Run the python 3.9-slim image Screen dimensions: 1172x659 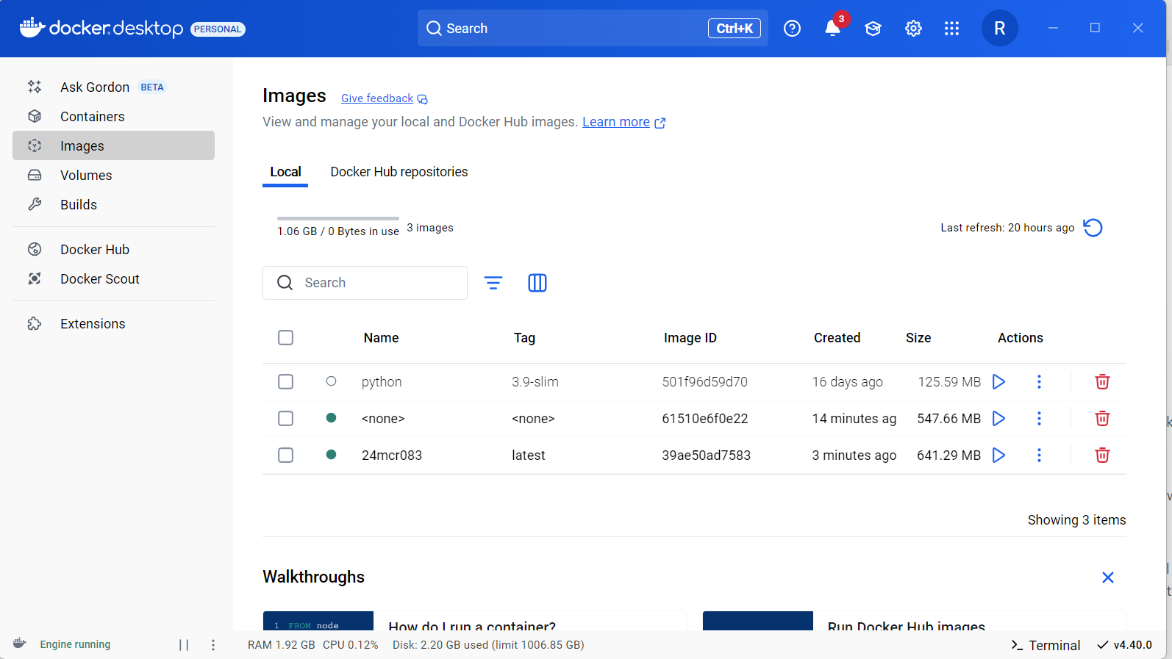pyautogui.click(x=998, y=382)
